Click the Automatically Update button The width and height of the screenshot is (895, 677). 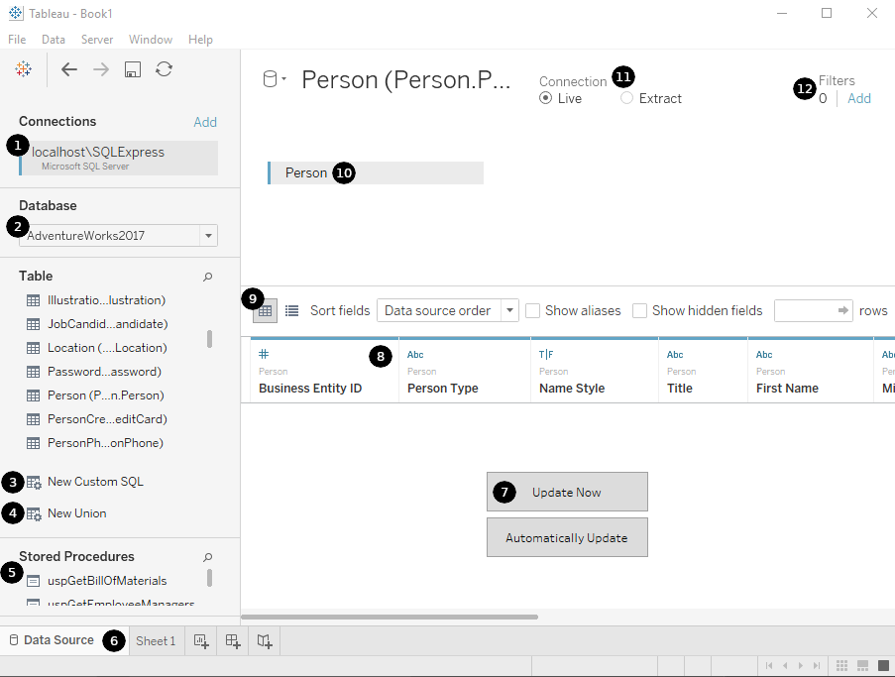pos(567,537)
